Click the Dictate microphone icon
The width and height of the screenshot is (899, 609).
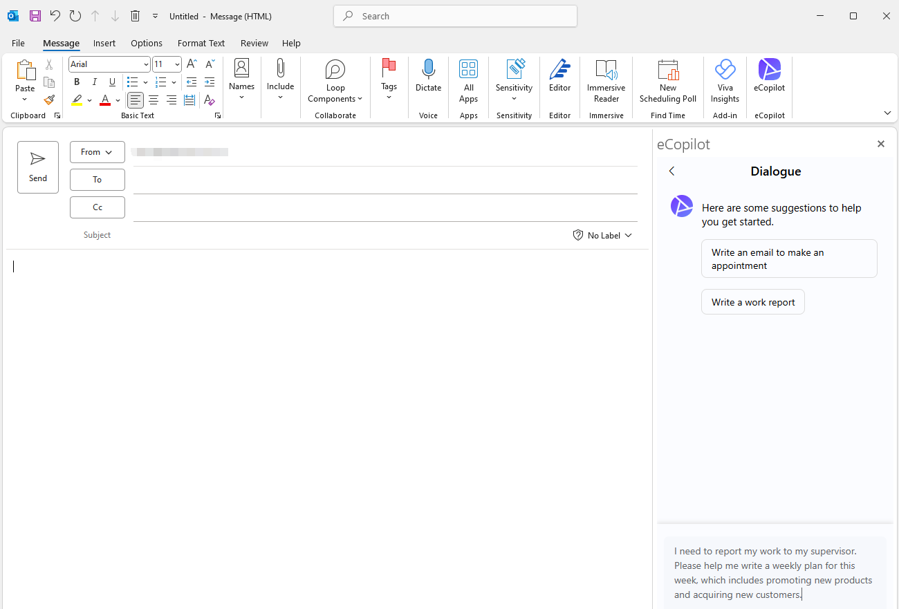428,69
